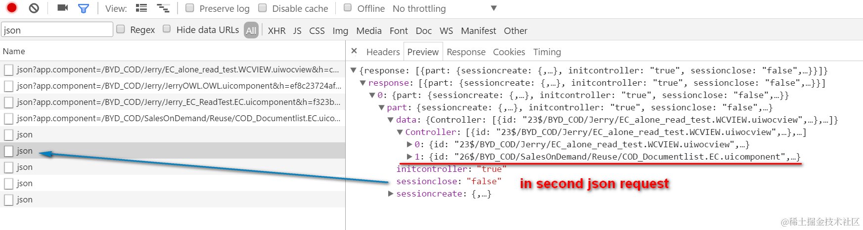This screenshot has width=863, height=230.
Task: Select the EC_alone_read_test.WCVIEW request row
Action: coord(173,70)
